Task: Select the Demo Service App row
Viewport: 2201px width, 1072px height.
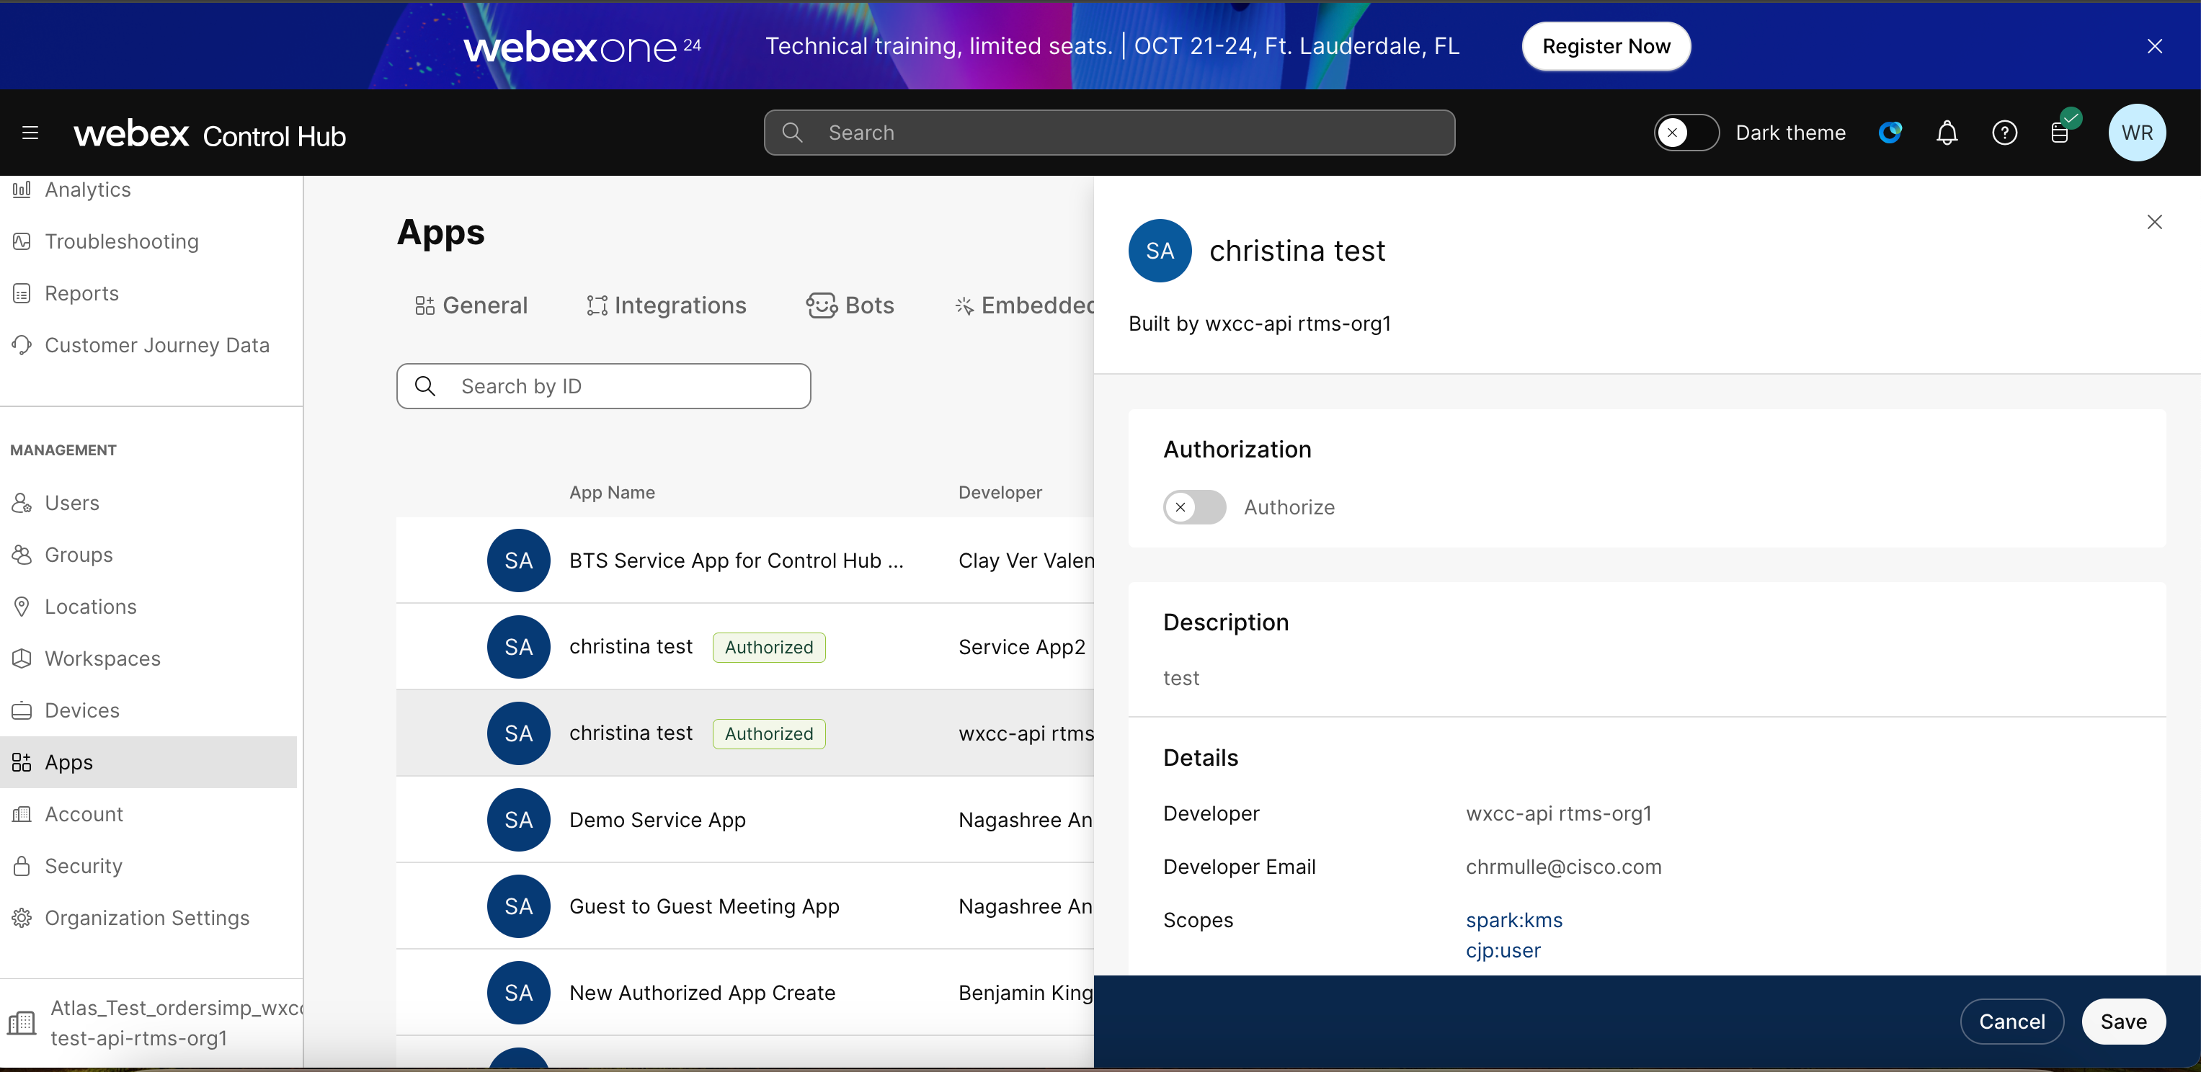Action: (745, 820)
